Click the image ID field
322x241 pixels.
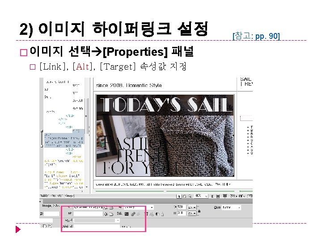pos(51,214)
